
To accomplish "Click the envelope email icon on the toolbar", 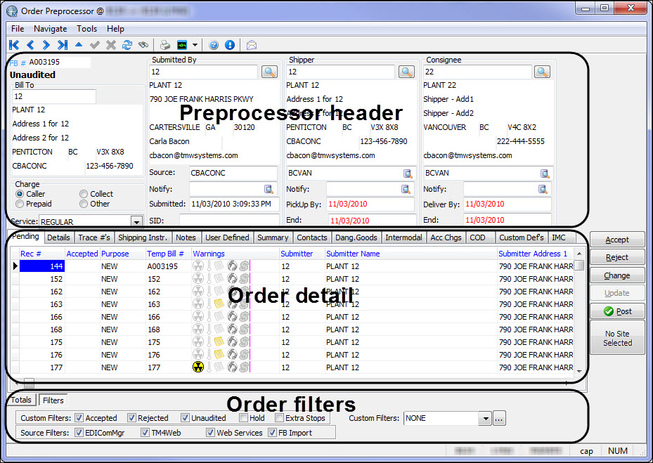I will pos(251,44).
